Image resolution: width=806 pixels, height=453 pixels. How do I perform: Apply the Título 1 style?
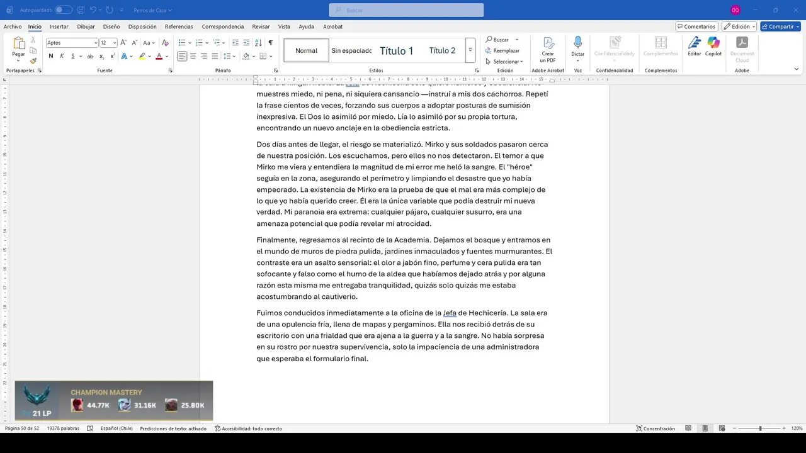coord(397,50)
